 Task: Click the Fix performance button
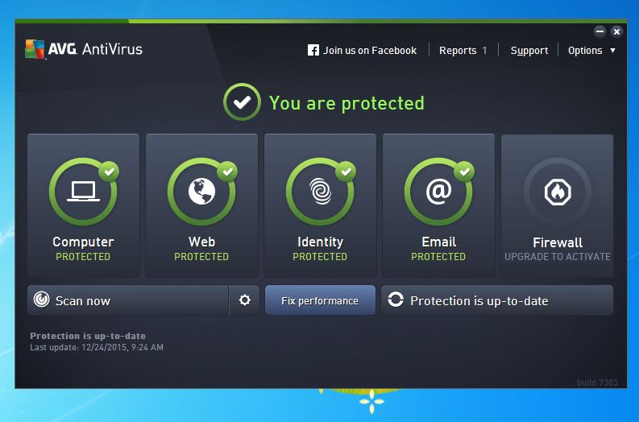320,300
